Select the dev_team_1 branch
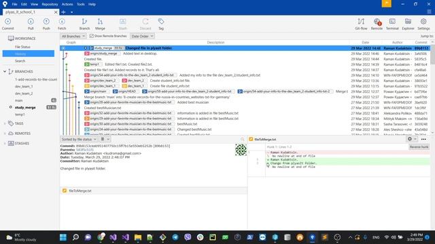This screenshot has height=244, width=435. pos(24,86)
